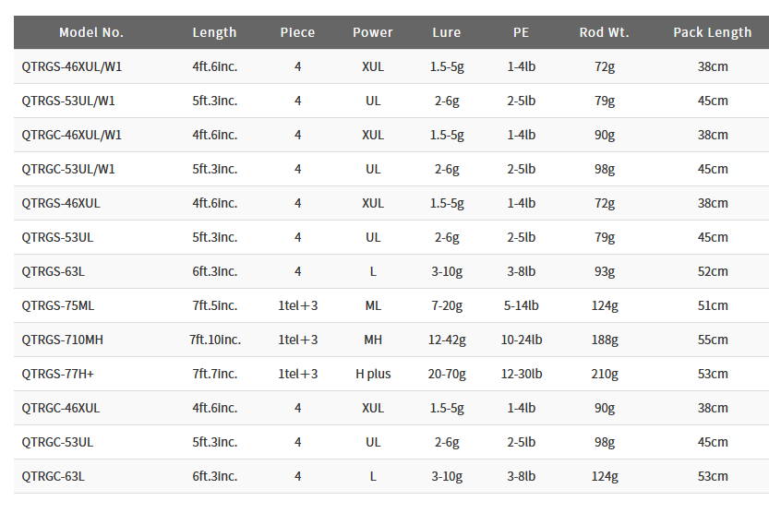The image size is (769, 513).
Task: Click the Piece column header
Action: click(x=297, y=32)
